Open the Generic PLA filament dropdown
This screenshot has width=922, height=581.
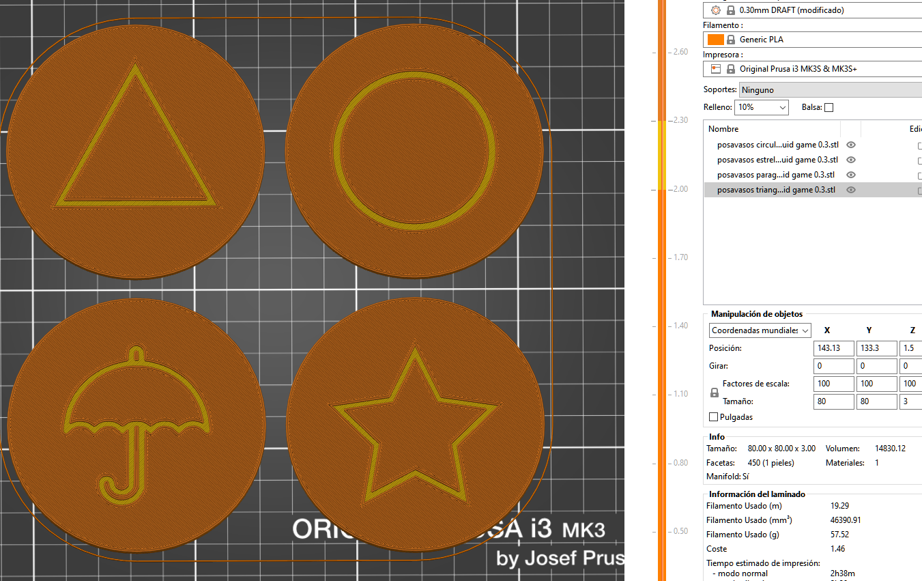[x=812, y=39]
